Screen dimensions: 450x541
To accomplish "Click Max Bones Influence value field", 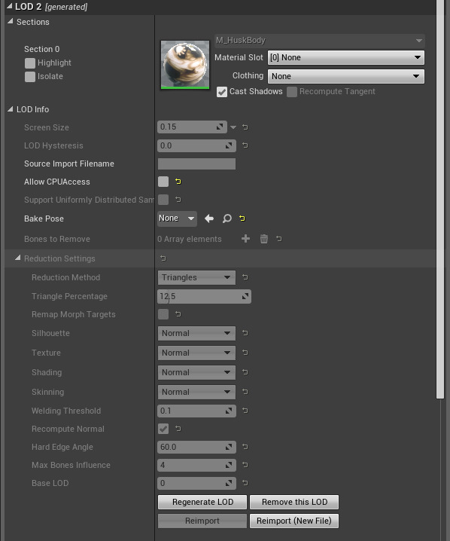I will pos(196,465).
